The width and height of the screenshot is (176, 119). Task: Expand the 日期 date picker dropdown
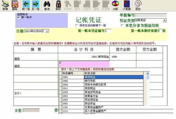47,31
